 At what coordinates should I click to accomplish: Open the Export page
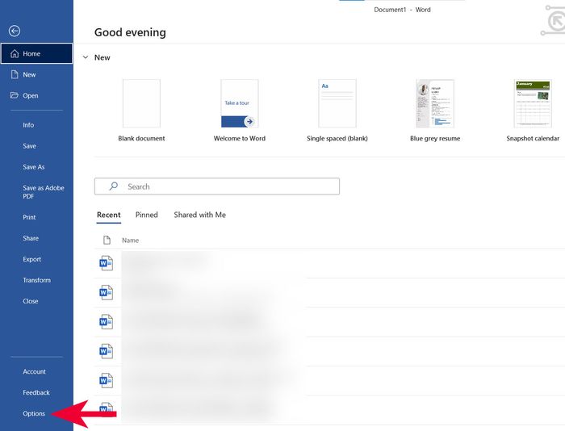[x=32, y=259]
